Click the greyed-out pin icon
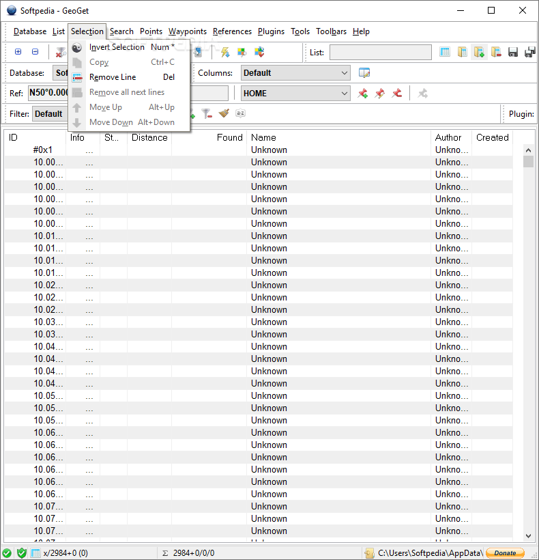Viewport: 539px width, 560px height. pos(423,94)
